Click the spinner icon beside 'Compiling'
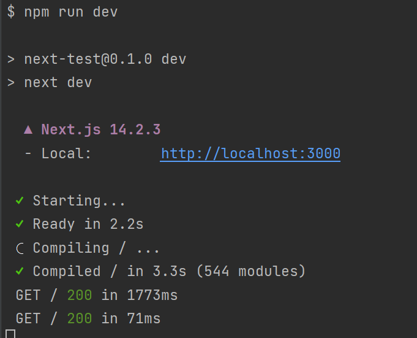The width and height of the screenshot is (417, 338). (20, 249)
